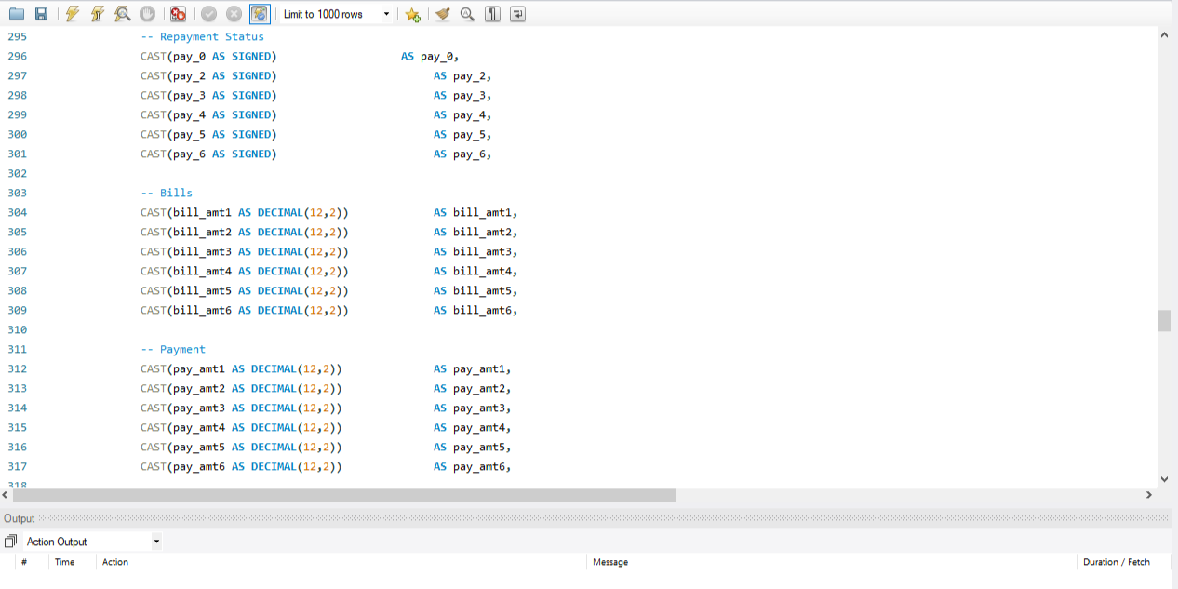Screen dimensions: 1178x589
Task: Open a SQL script file
Action: click(x=17, y=14)
